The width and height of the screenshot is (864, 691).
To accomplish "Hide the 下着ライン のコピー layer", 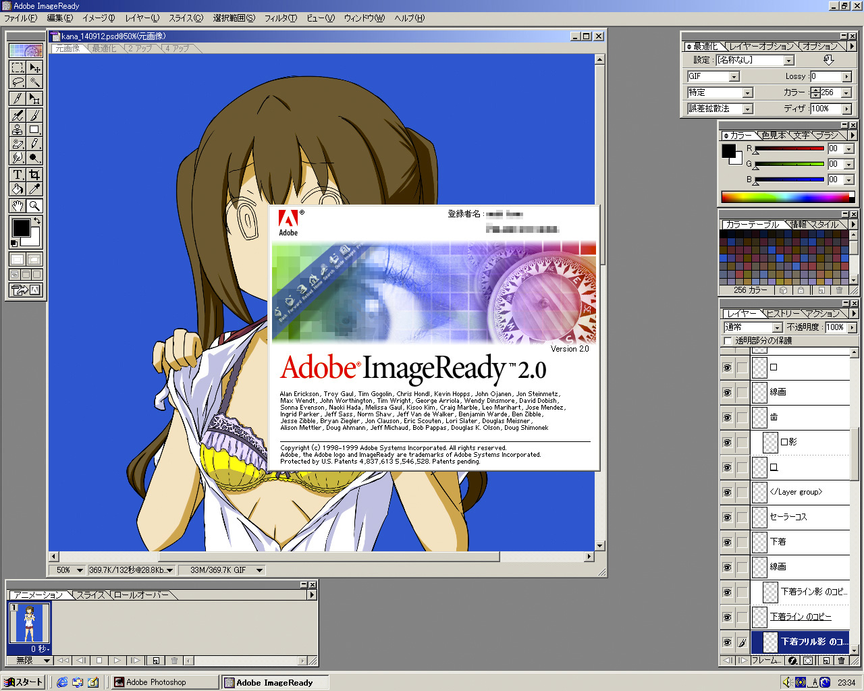I will [727, 617].
